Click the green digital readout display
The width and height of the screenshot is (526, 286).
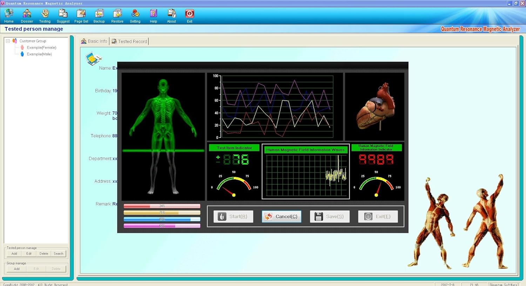tap(232, 160)
